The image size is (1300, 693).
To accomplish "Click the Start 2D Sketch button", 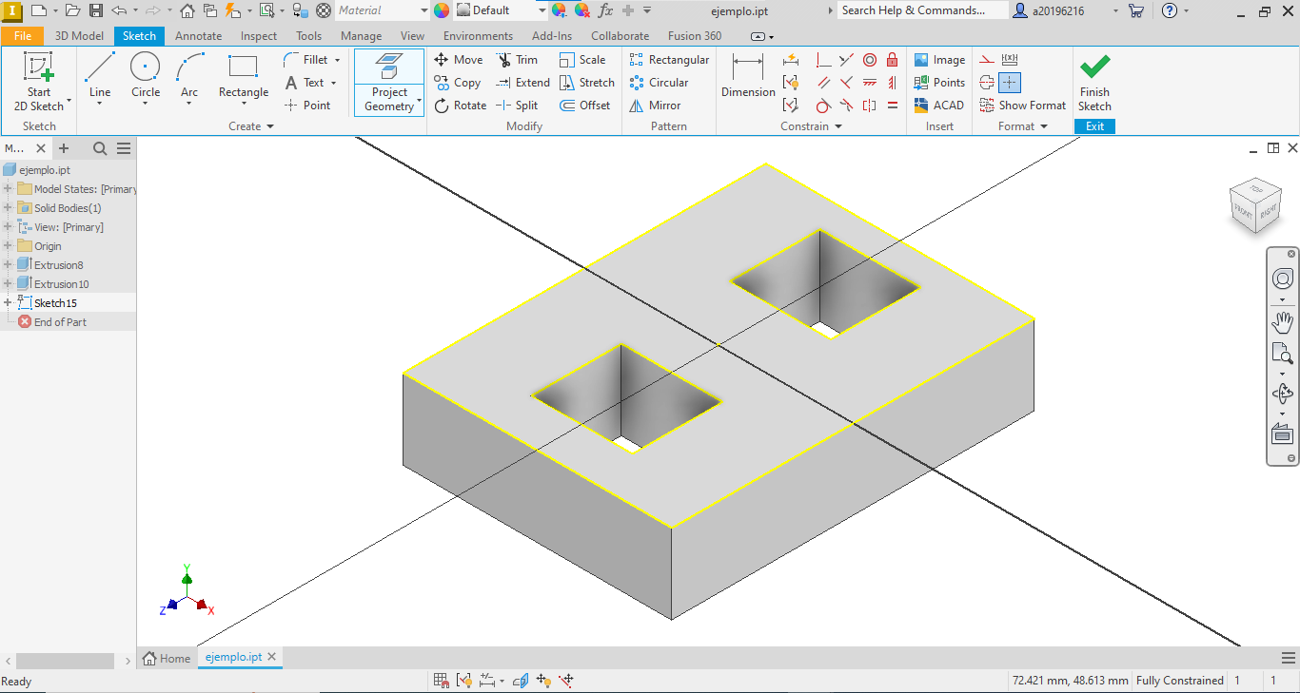I will click(39, 83).
